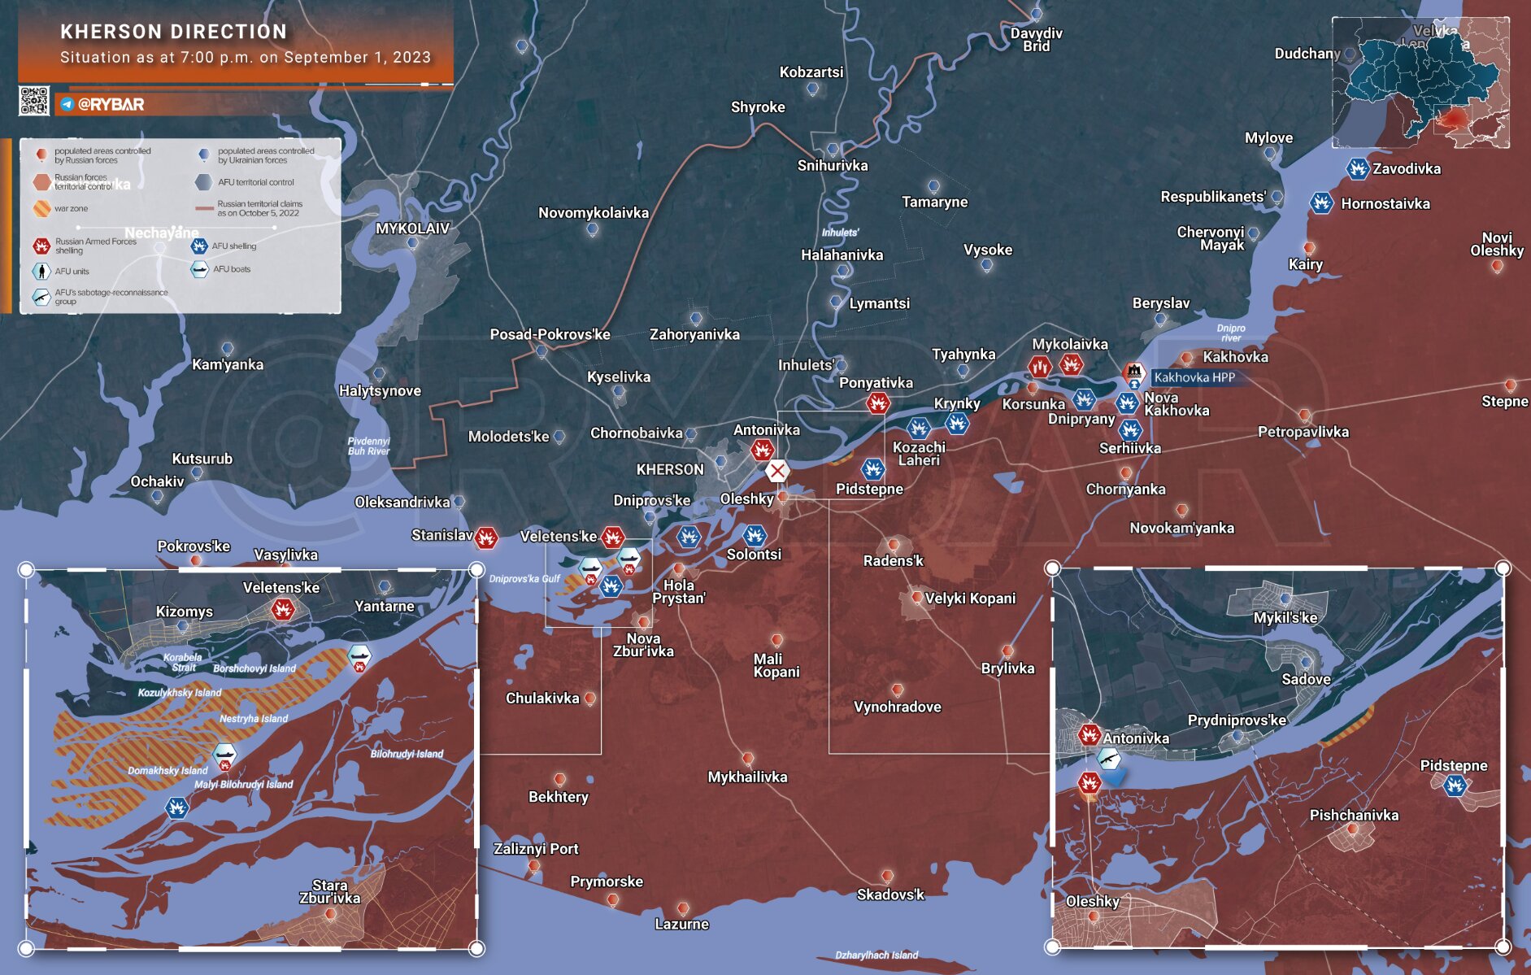
Task: Click Russian forces territorial control legend swatch
Action: click(x=41, y=181)
